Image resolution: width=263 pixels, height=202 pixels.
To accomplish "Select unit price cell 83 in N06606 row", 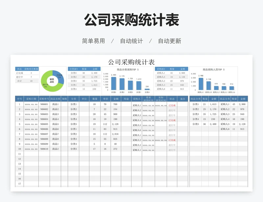I will pyautogui.click(x=105, y=129).
